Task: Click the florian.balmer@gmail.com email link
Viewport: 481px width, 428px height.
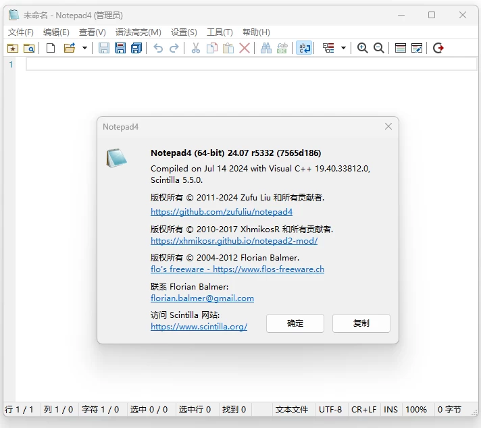Action: click(x=202, y=298)
